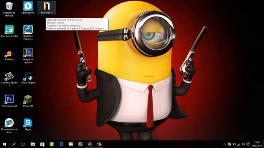Open the battery status tray icon
The width and height of the screenshot is (264, 148).
point(234,144)
